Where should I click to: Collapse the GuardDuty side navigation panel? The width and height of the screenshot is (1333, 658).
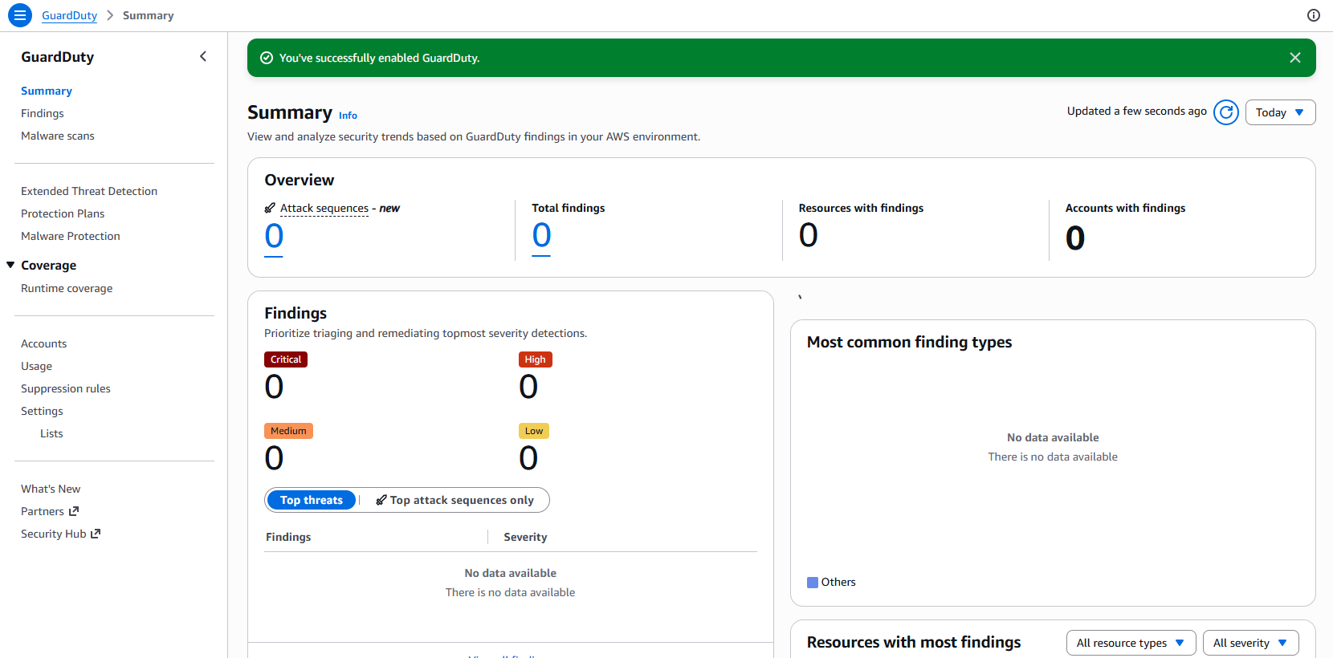pos(203,56)
